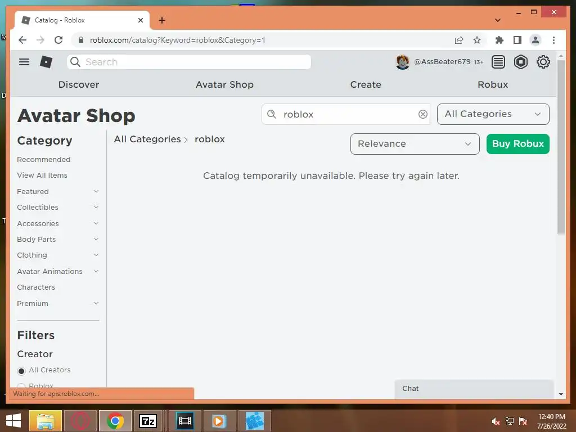Open Chrome from the taskbar
The width and height of the screenshot is (576, 432).
[115, 421]
